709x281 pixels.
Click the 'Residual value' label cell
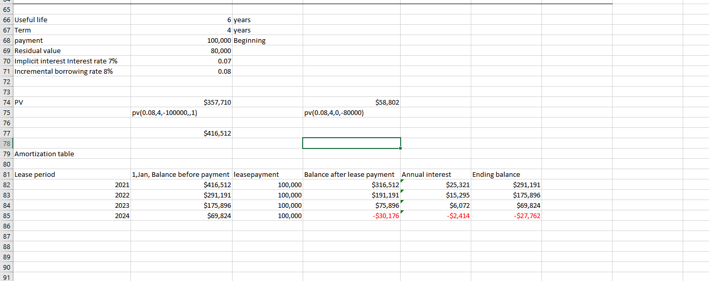click(x=72, y=51)
